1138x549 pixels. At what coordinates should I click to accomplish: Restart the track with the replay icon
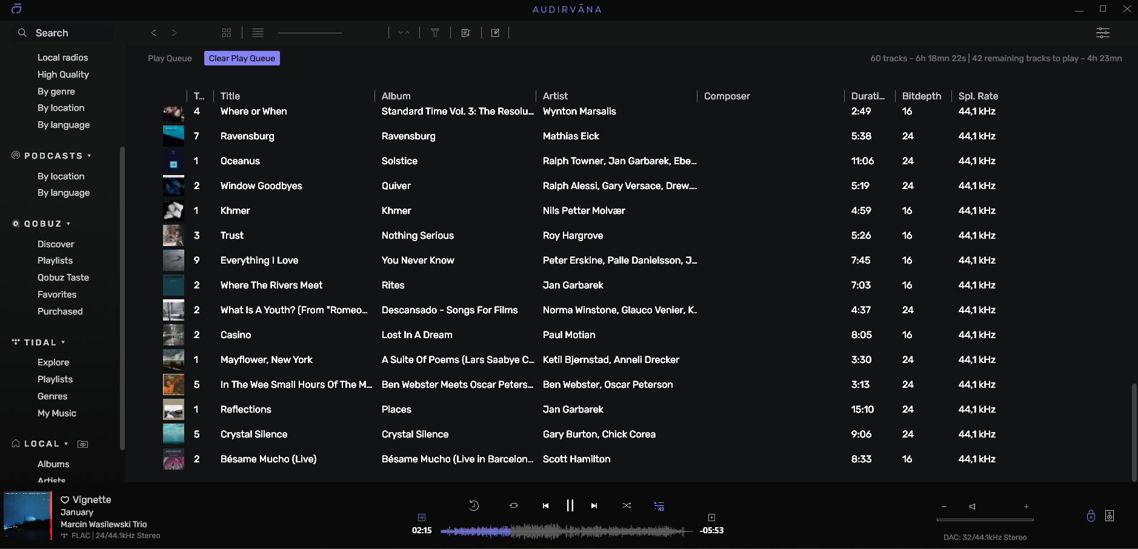pyautogui.click(x=474, y=505)
